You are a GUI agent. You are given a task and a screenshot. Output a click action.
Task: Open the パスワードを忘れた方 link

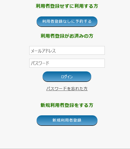click(67, 89)
